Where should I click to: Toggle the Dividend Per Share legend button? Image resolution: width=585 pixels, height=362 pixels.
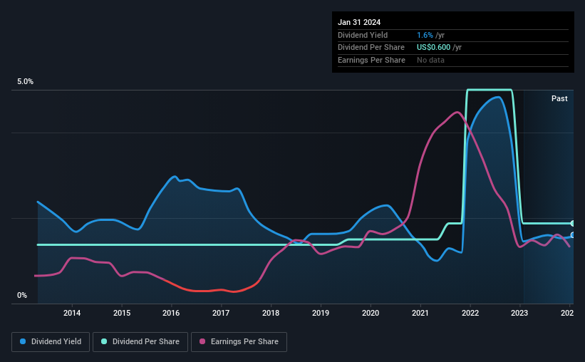pyautogui.click(x=140, y=342)
